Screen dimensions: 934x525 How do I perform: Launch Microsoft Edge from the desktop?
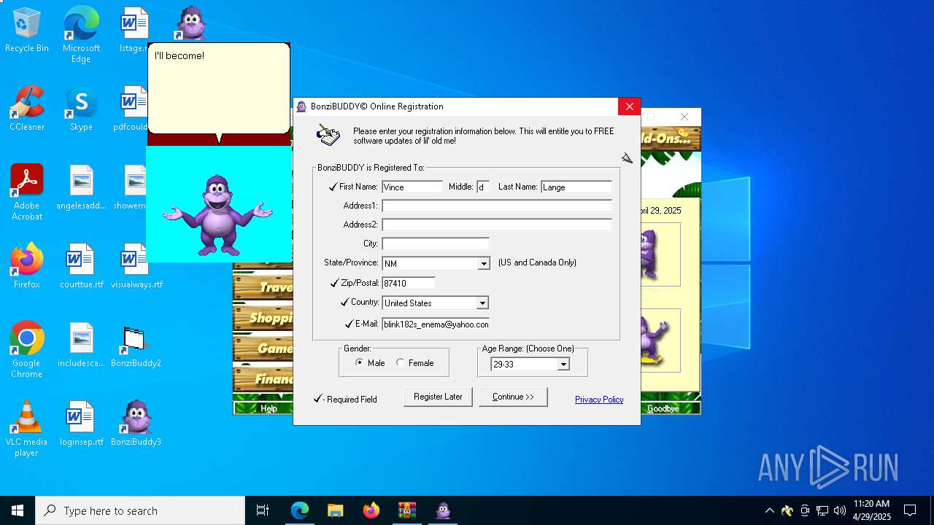point(81,34)
